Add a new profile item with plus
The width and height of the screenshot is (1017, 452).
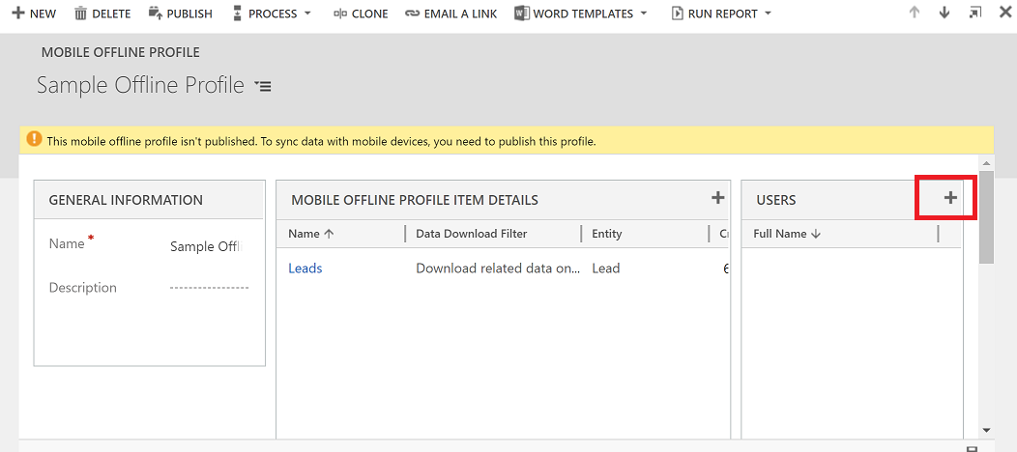[x=717, y=198]
